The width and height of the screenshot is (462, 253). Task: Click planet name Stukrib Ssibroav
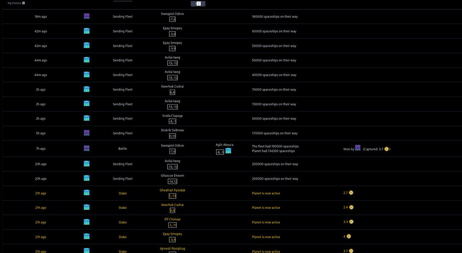(172, 130)
